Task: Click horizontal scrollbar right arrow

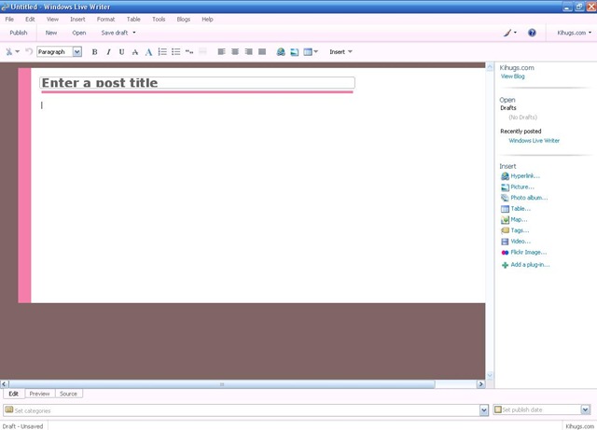Action: pyautogui.click(x=480, y=384)
